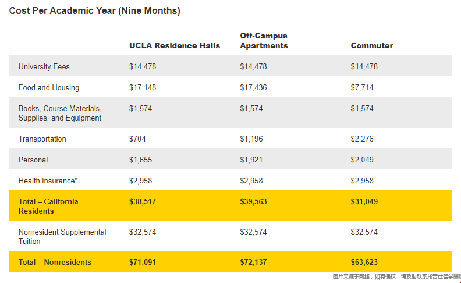This screenshot has height=283, width=461.
Task: Select Health Insurance $2,958 under Off-Campus Apartments
Action: (251, 181)
